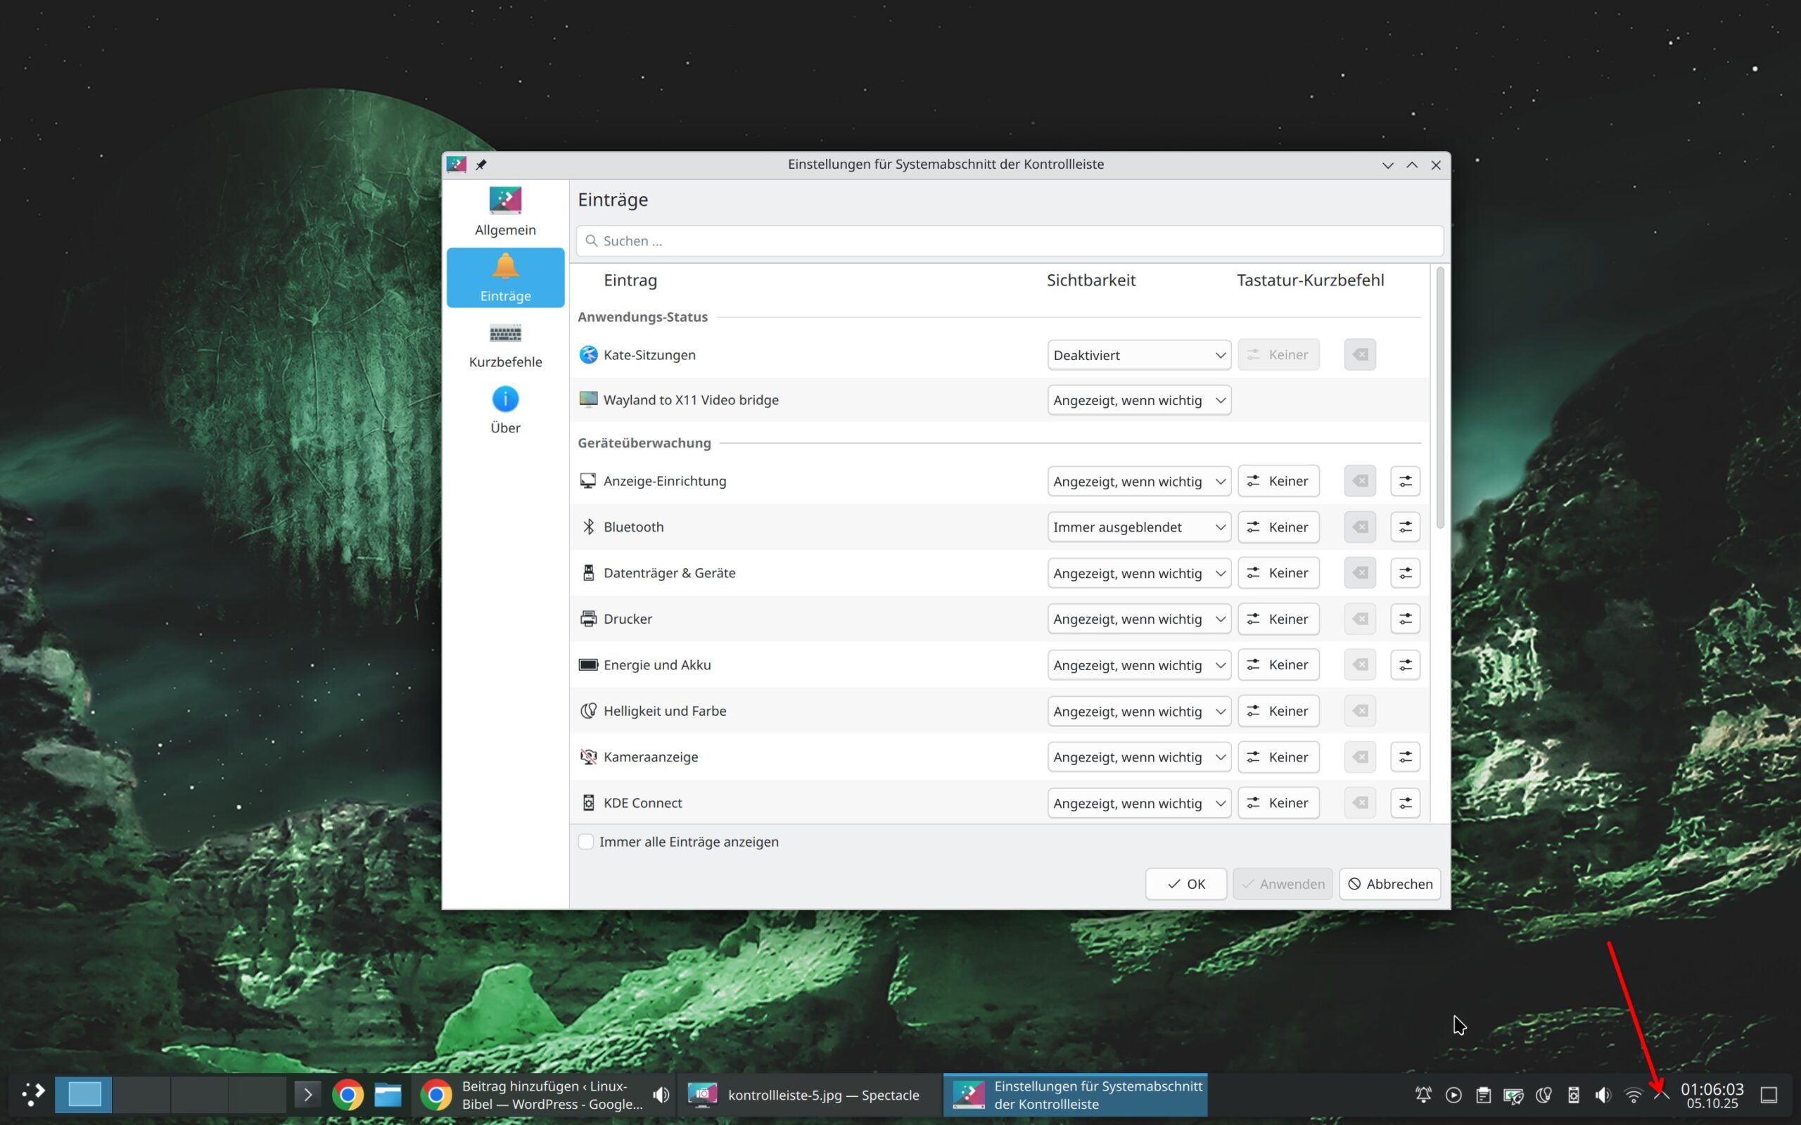This screenshot has width=1801, height=1125.
Task: Open visibility dropdown for Kate-Sitzungen
Action: pos(1138,355)
